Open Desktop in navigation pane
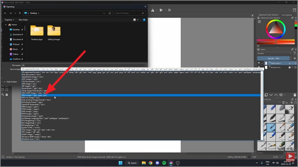Viewport: 298px width, 167px height. pyautogui.click(x=16, y=30)
